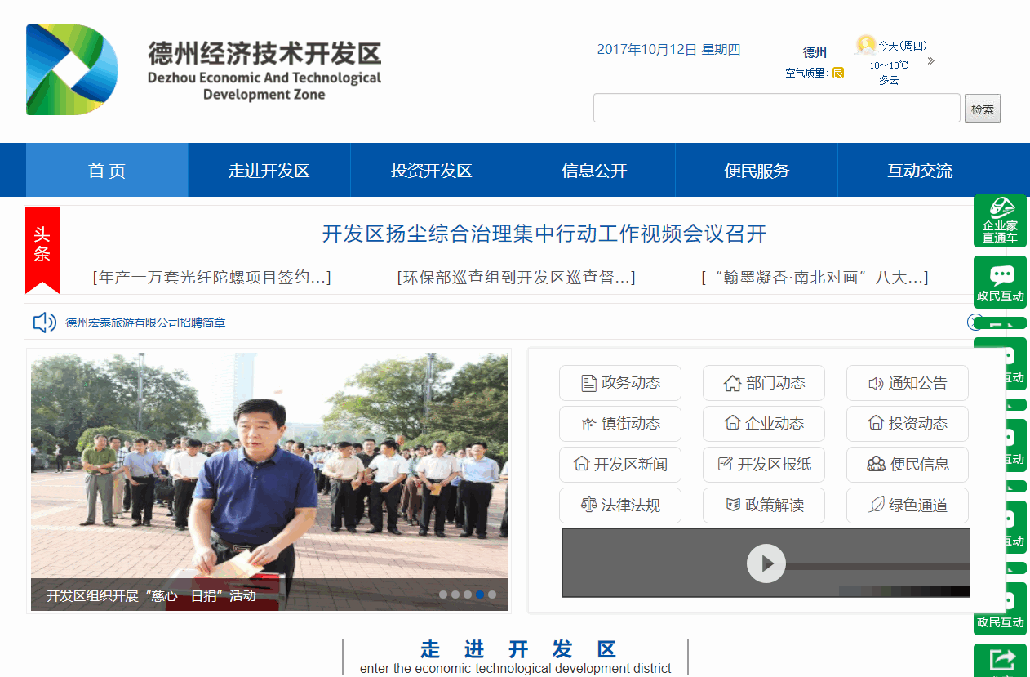
Task: Open the top 政民互动 chat icon
Action: pyautogui.click(x=1000, y=282)
